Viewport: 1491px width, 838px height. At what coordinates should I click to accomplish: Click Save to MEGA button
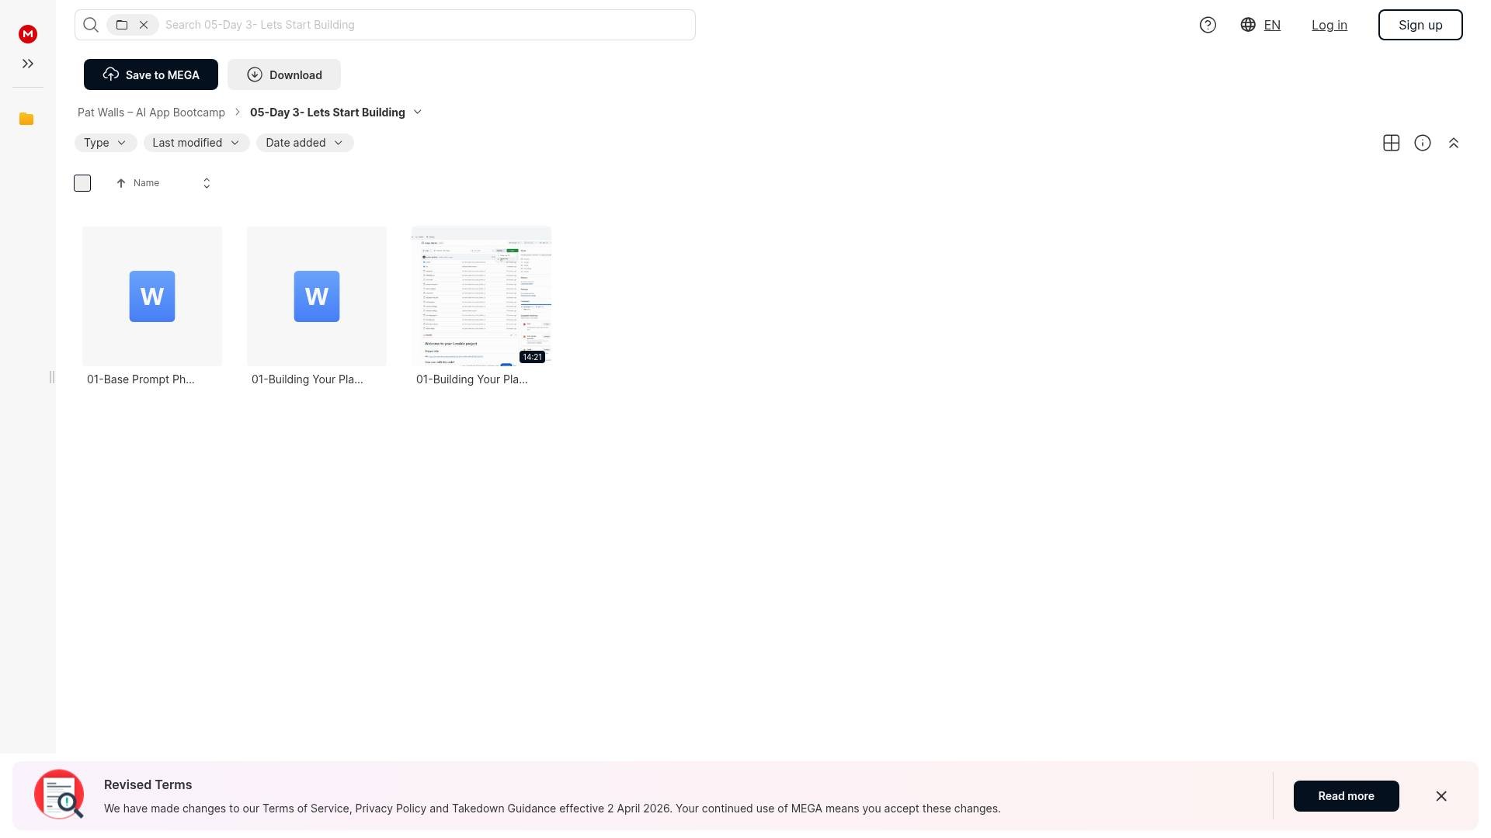coord(151,74)
